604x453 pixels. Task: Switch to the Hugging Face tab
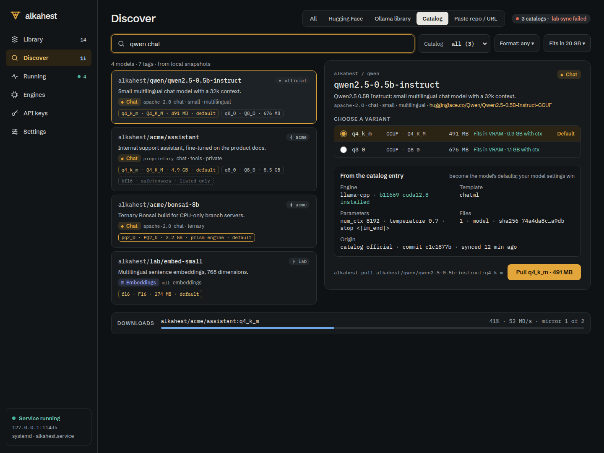[x=346, y=18]
